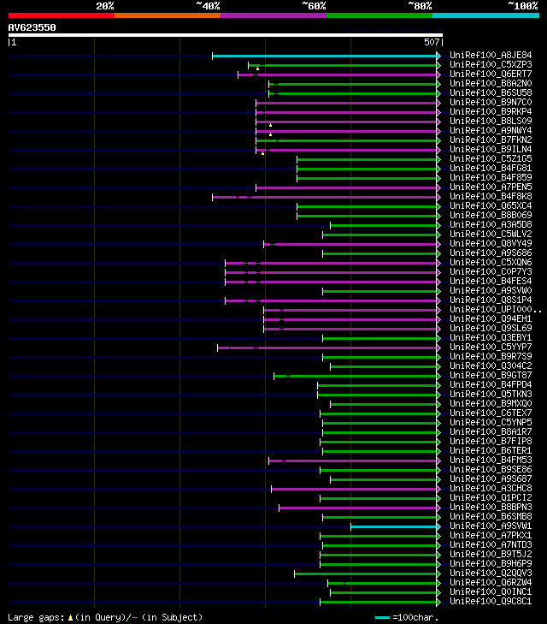The height and width of the screenshot is (624, 547).
Task: Click the orange ~40% identity legend segment
Action: 168,15
